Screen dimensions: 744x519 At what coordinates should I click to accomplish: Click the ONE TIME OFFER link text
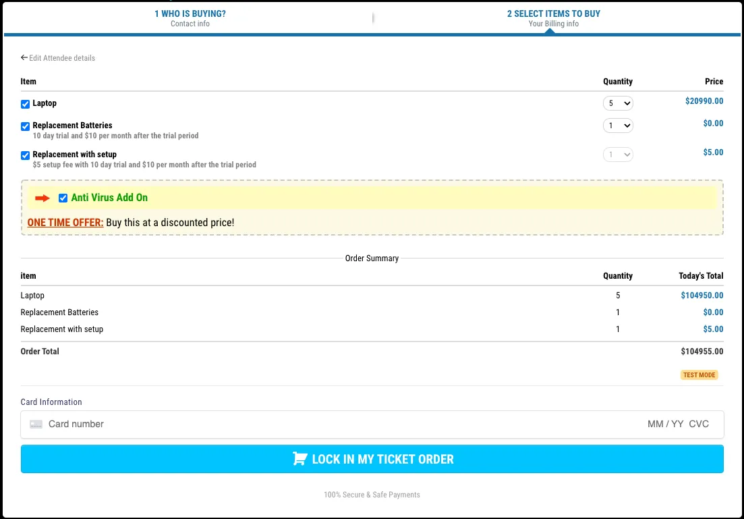(65, 222)
